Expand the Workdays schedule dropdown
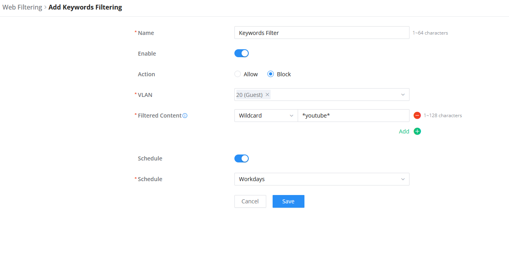This screenshot has width=509, height=253. point(322,179)
